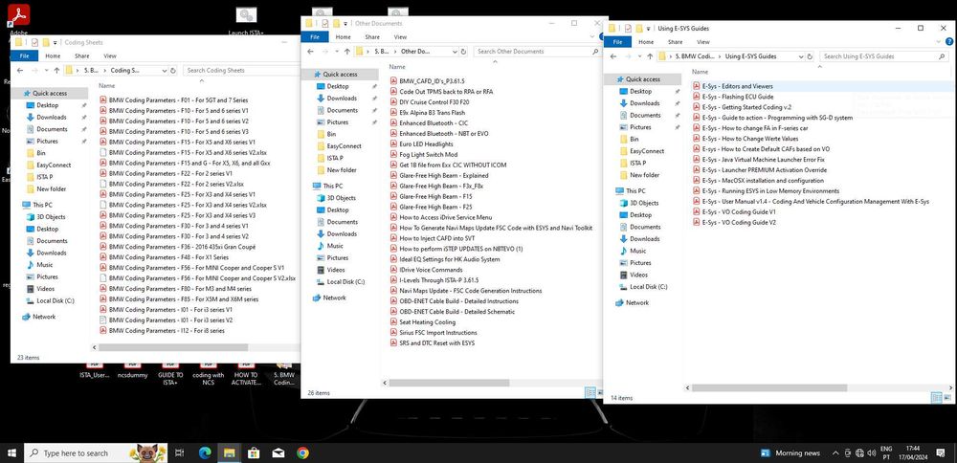
Task: Click horizontal scrollbar in Other Documents window
Action: click(449, 383)
